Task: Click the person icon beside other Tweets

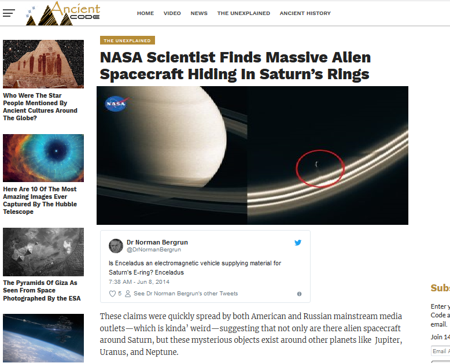Action: click(128, 294)
